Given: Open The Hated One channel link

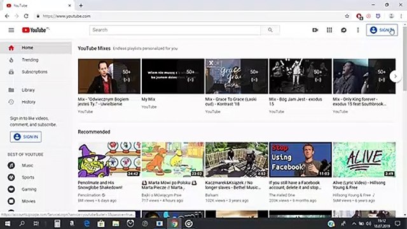Looking at the screenshot, I should pyautogui.click(x=282, y=195).
